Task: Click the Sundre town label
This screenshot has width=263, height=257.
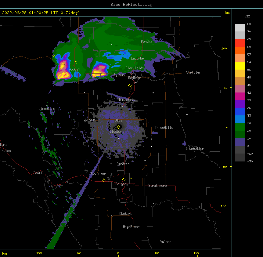Action: click(89, 119)
